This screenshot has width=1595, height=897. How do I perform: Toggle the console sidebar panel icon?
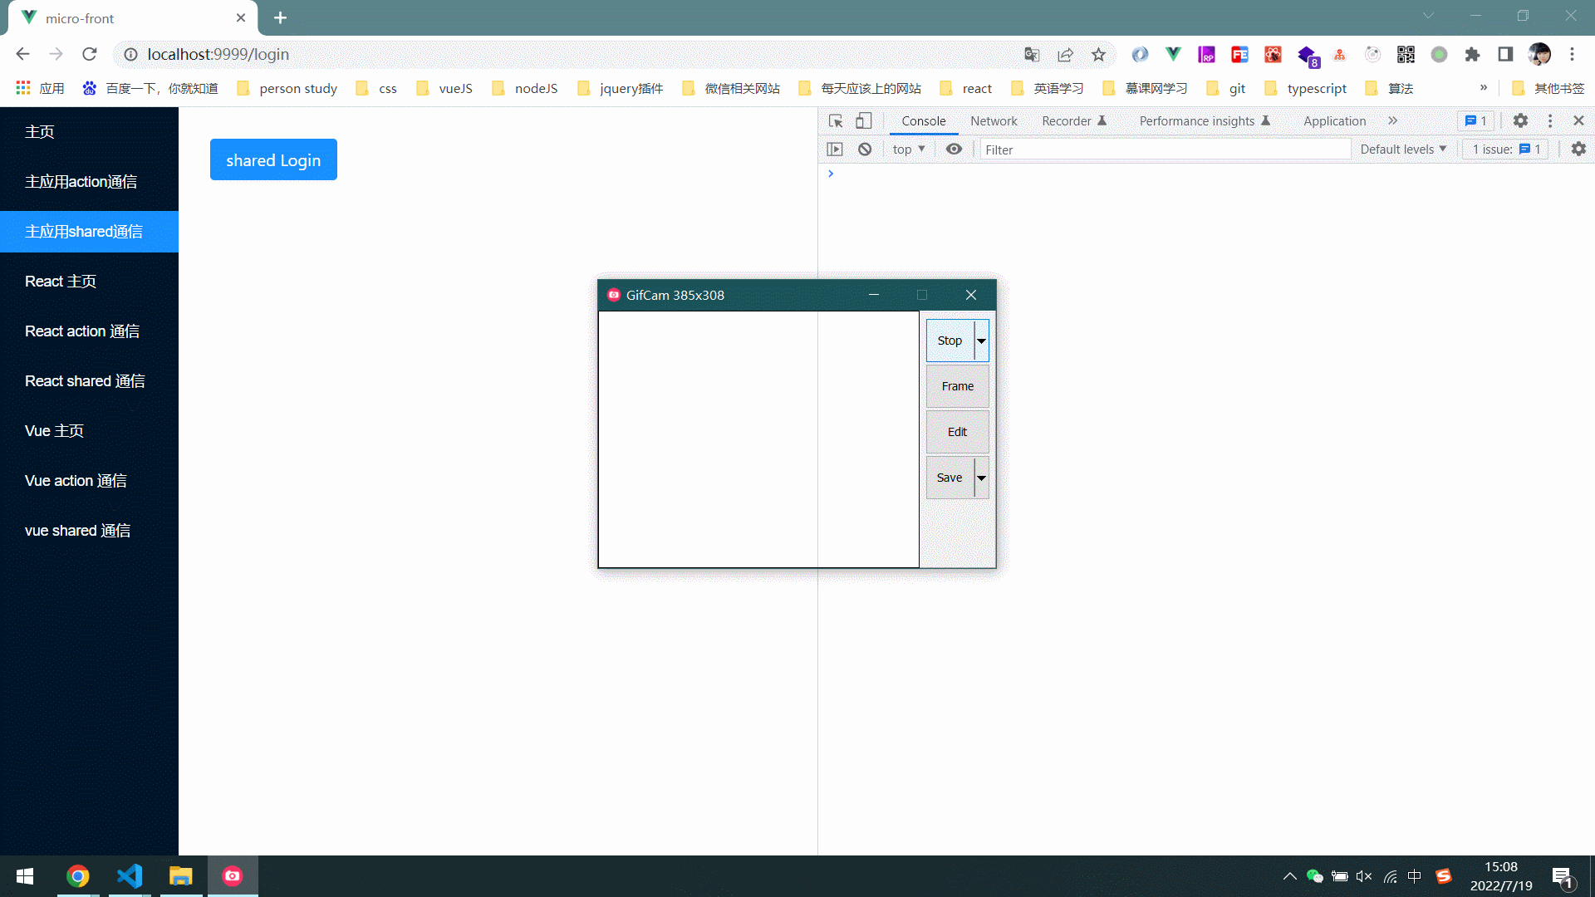pyautogui.click(x=835, y=149)
